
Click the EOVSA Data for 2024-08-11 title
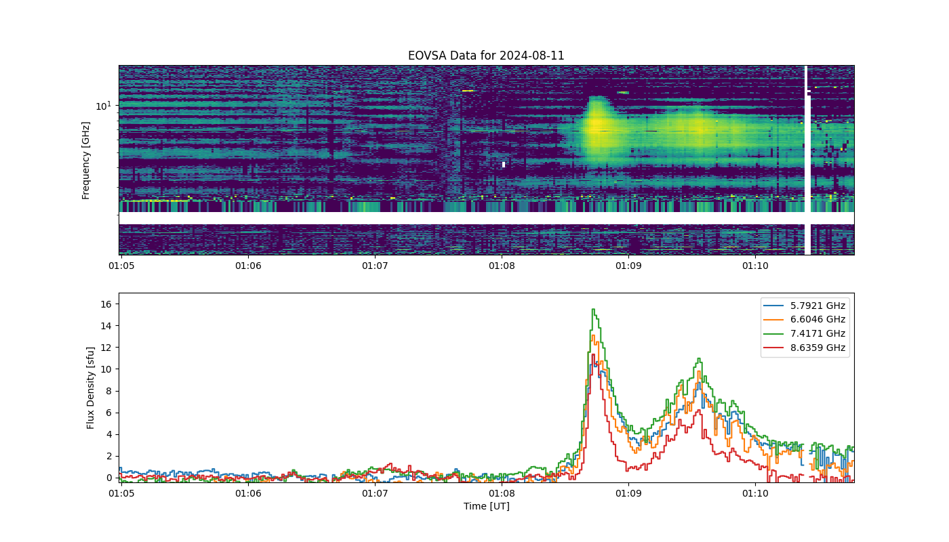click(486, 56)
